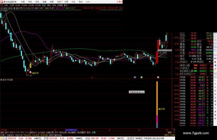Click the blue move-arrows icon in sidebar
This screenshot has height=140, width=217.
[x=215, y=65]
